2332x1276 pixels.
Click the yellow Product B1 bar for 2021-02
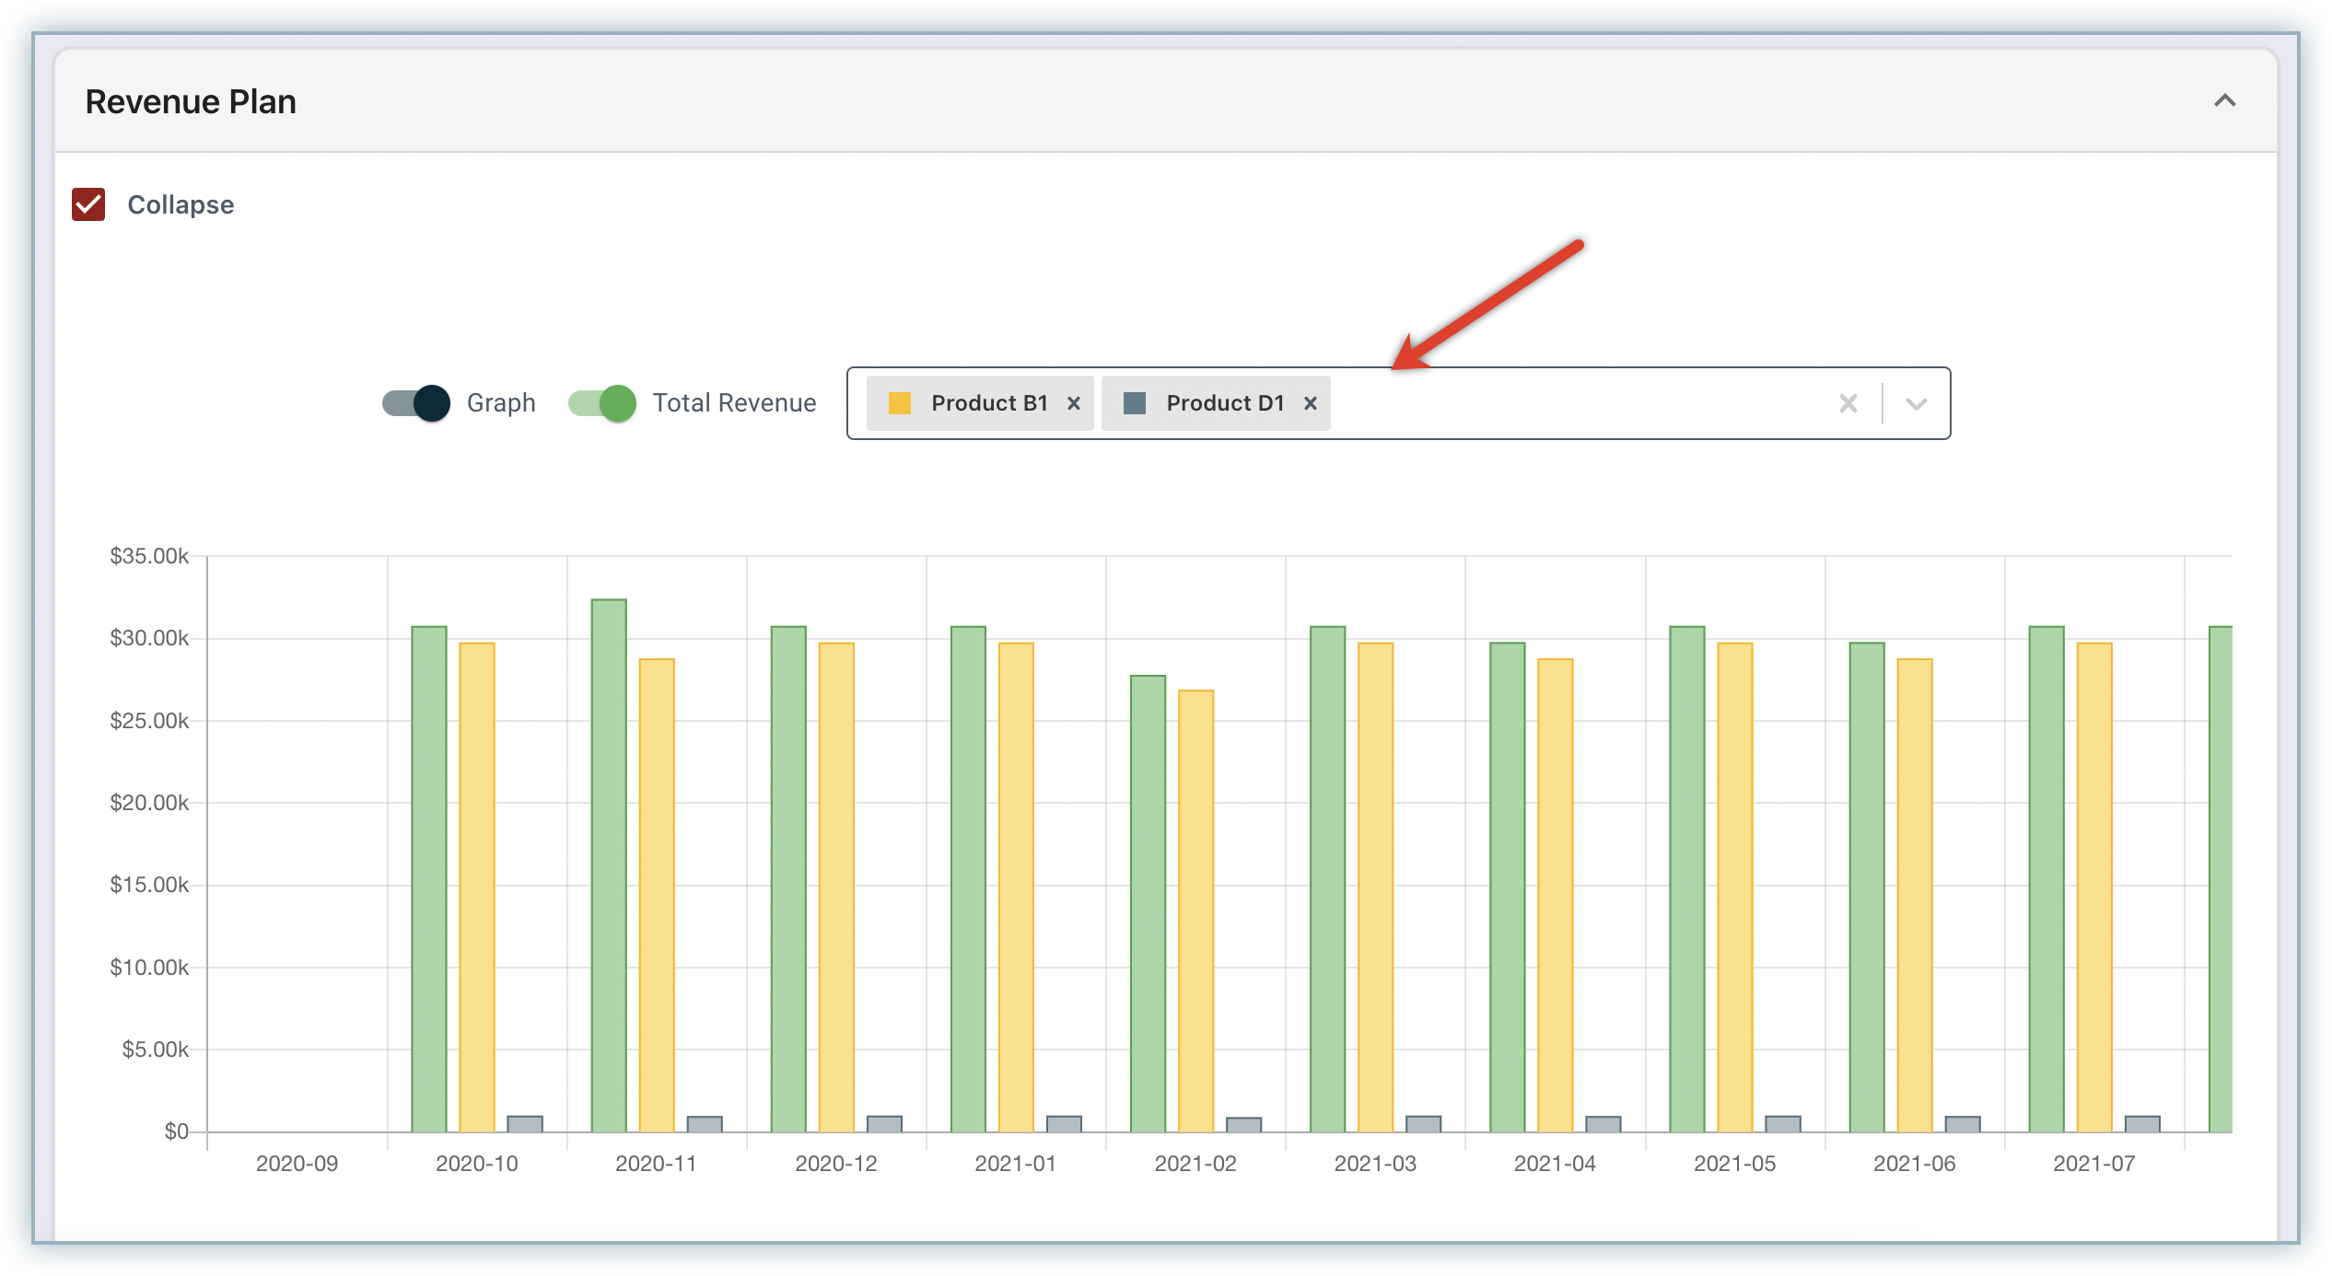[1195, 911]
